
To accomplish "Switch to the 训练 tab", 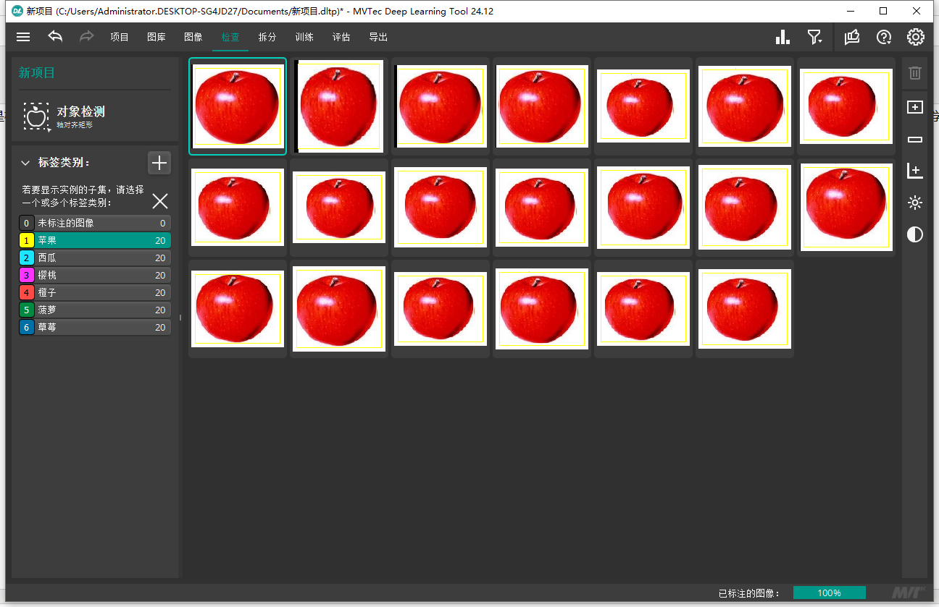I will (304, 37).
